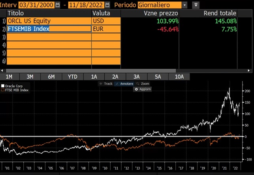Open the filter options funnel dropdown
The image size is (254, 175).
[196, 5]
